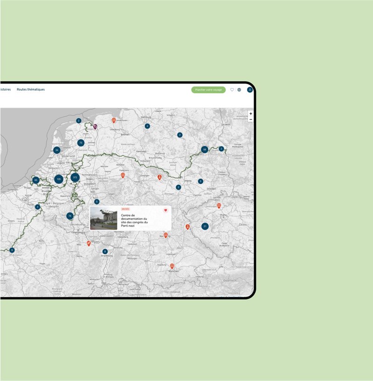The image size is (373, 381).
Task: Open the museum photo thumbnail in popup
Action: tap(104, 219)
